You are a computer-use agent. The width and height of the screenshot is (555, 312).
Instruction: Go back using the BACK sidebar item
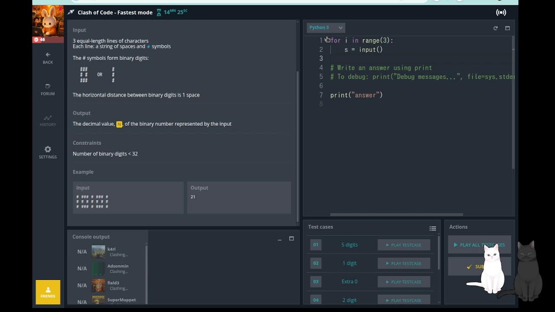point(48,58)
